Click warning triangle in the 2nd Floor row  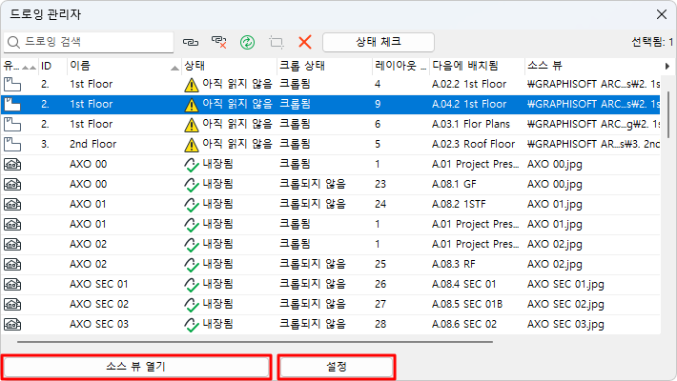(192, 145)
